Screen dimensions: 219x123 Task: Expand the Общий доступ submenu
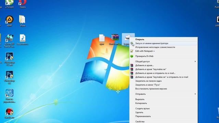[x=164, y=61]
